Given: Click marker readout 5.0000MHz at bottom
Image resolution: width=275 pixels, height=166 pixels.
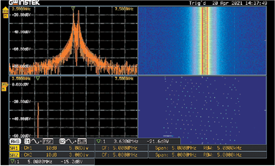Looking at the screenshot, I should coord(40,162).
